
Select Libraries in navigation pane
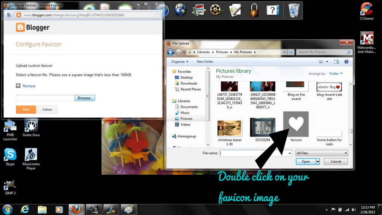tap(181, 101)
